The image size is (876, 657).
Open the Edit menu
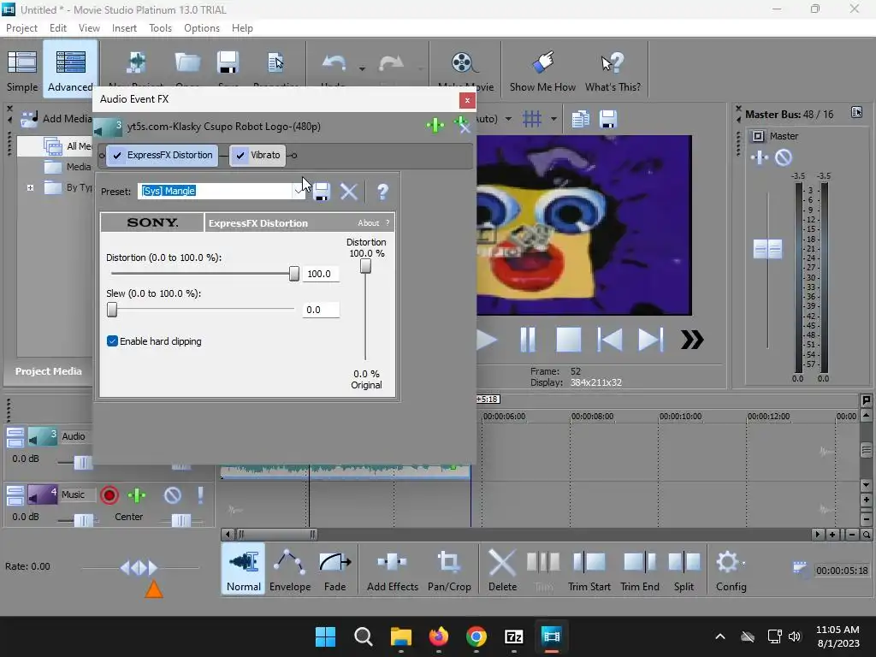(x=57, y=28)
